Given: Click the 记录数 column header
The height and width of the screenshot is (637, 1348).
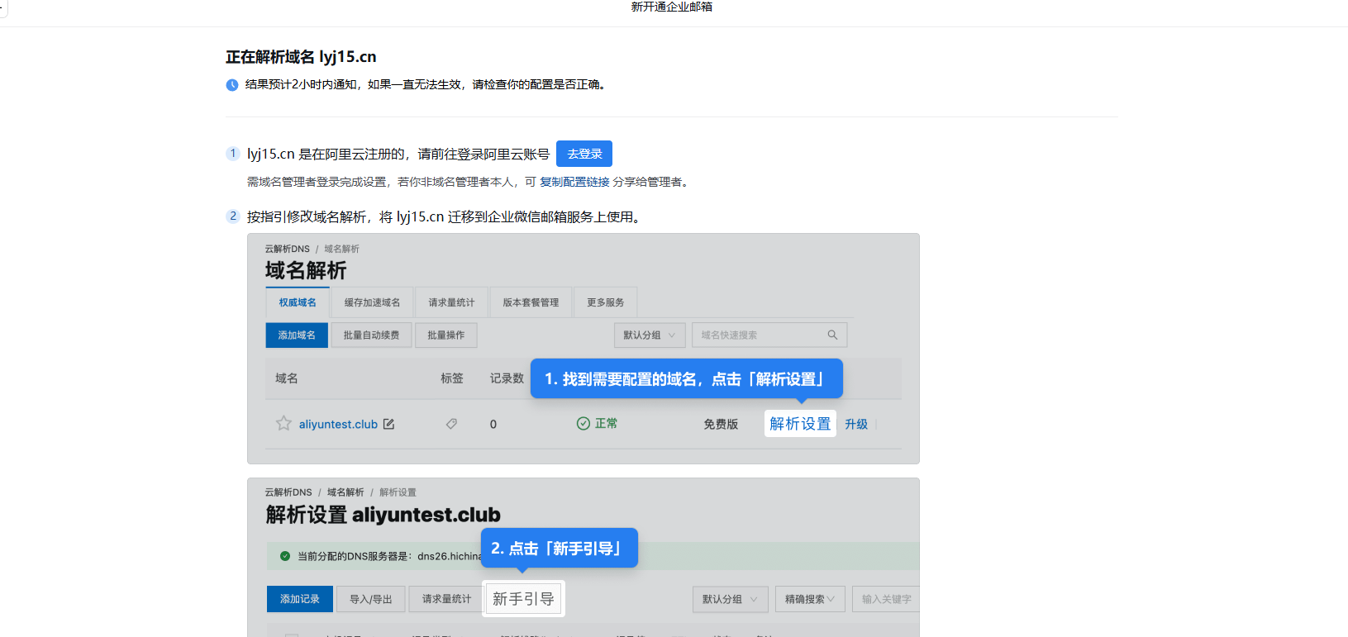Looking at the screenshot, I should click(507, 378).
